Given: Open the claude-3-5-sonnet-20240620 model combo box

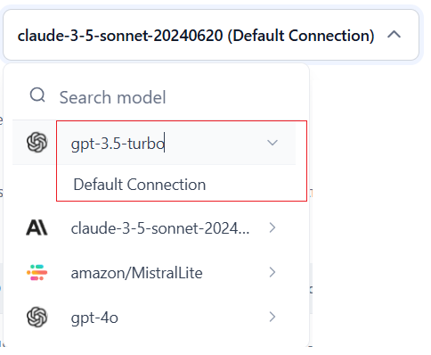Looking at the screenshot, I should click(211, 35).
